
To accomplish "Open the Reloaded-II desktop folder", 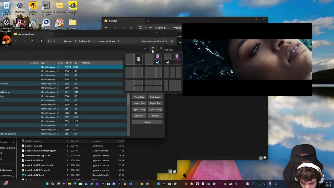I will [73, 24].
